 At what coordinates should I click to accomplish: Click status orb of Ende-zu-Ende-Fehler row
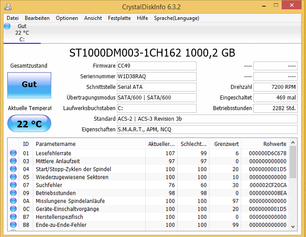pyautogui.click(x=13, y=225)
